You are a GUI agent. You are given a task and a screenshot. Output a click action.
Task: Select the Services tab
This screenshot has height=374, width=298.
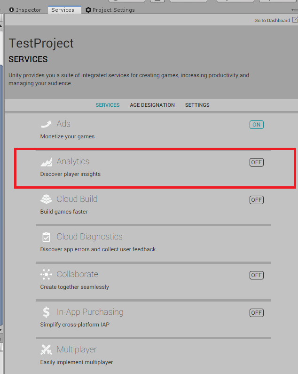pos(64,10)
